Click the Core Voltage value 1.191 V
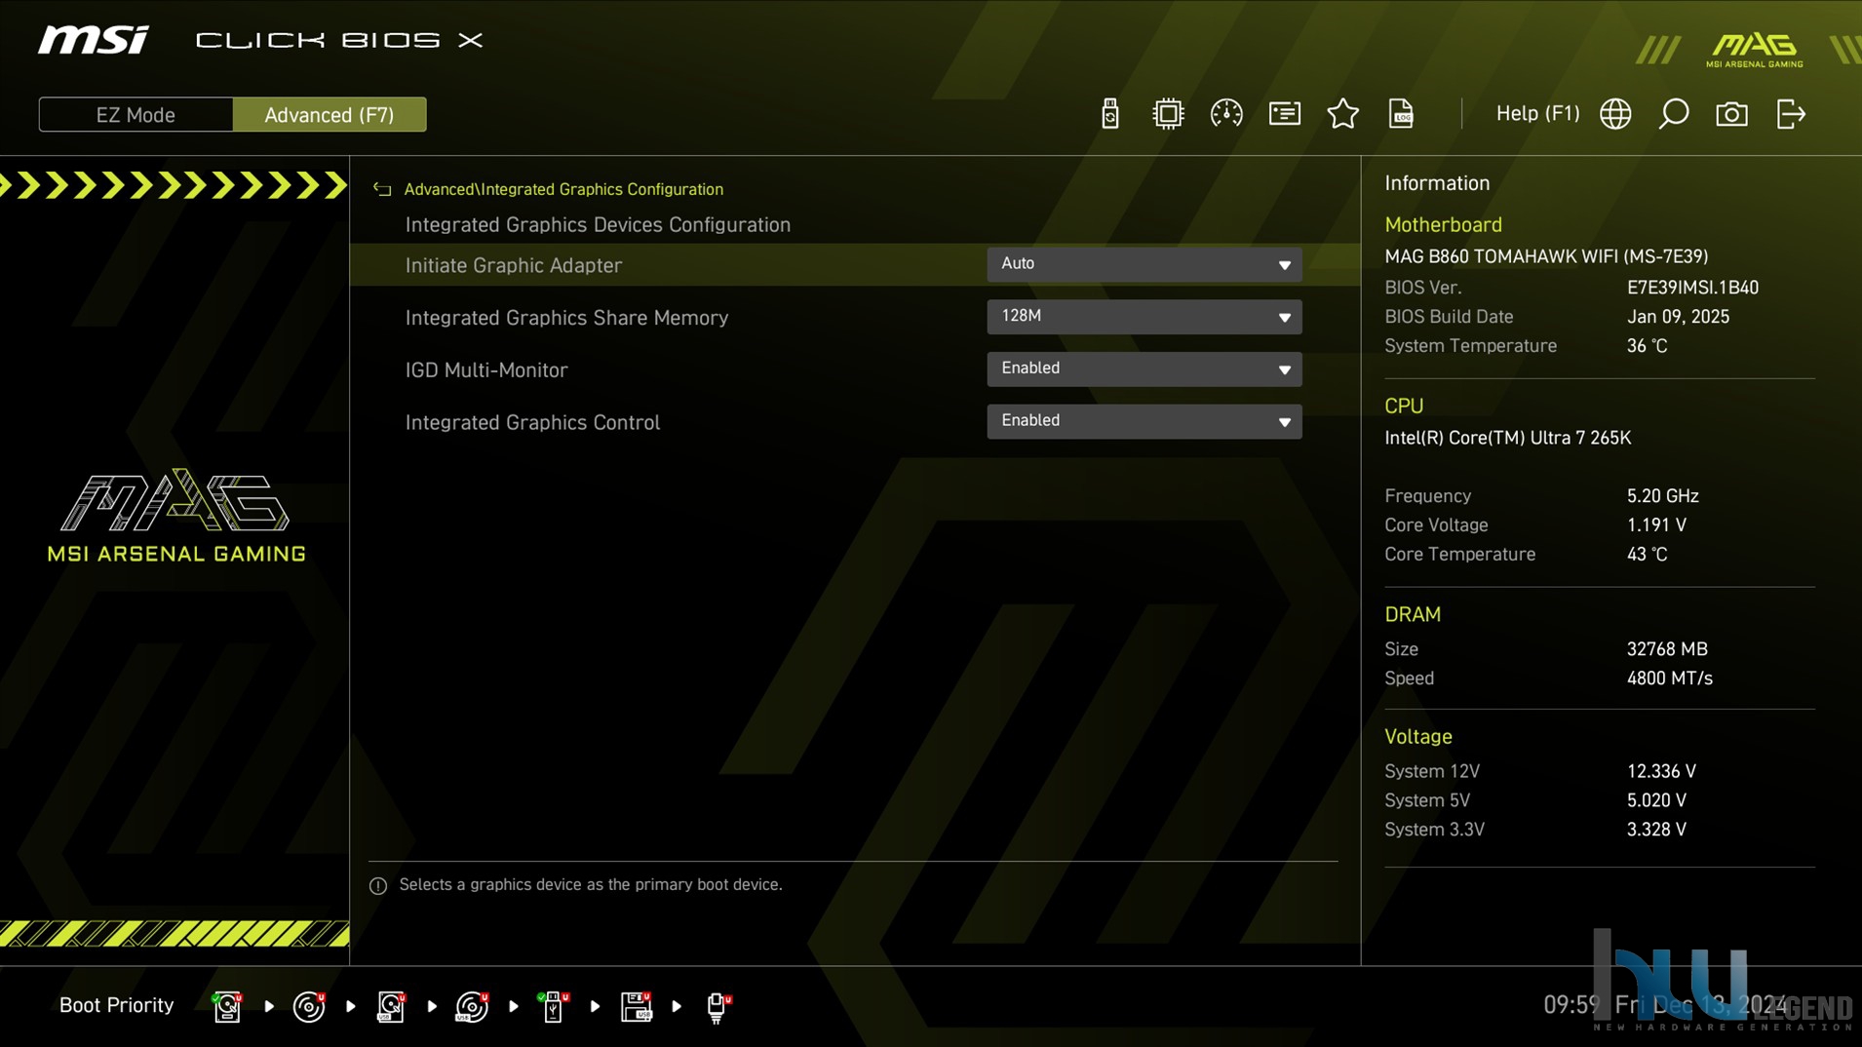1862x1047 pixels. (x=1656, y=525)
